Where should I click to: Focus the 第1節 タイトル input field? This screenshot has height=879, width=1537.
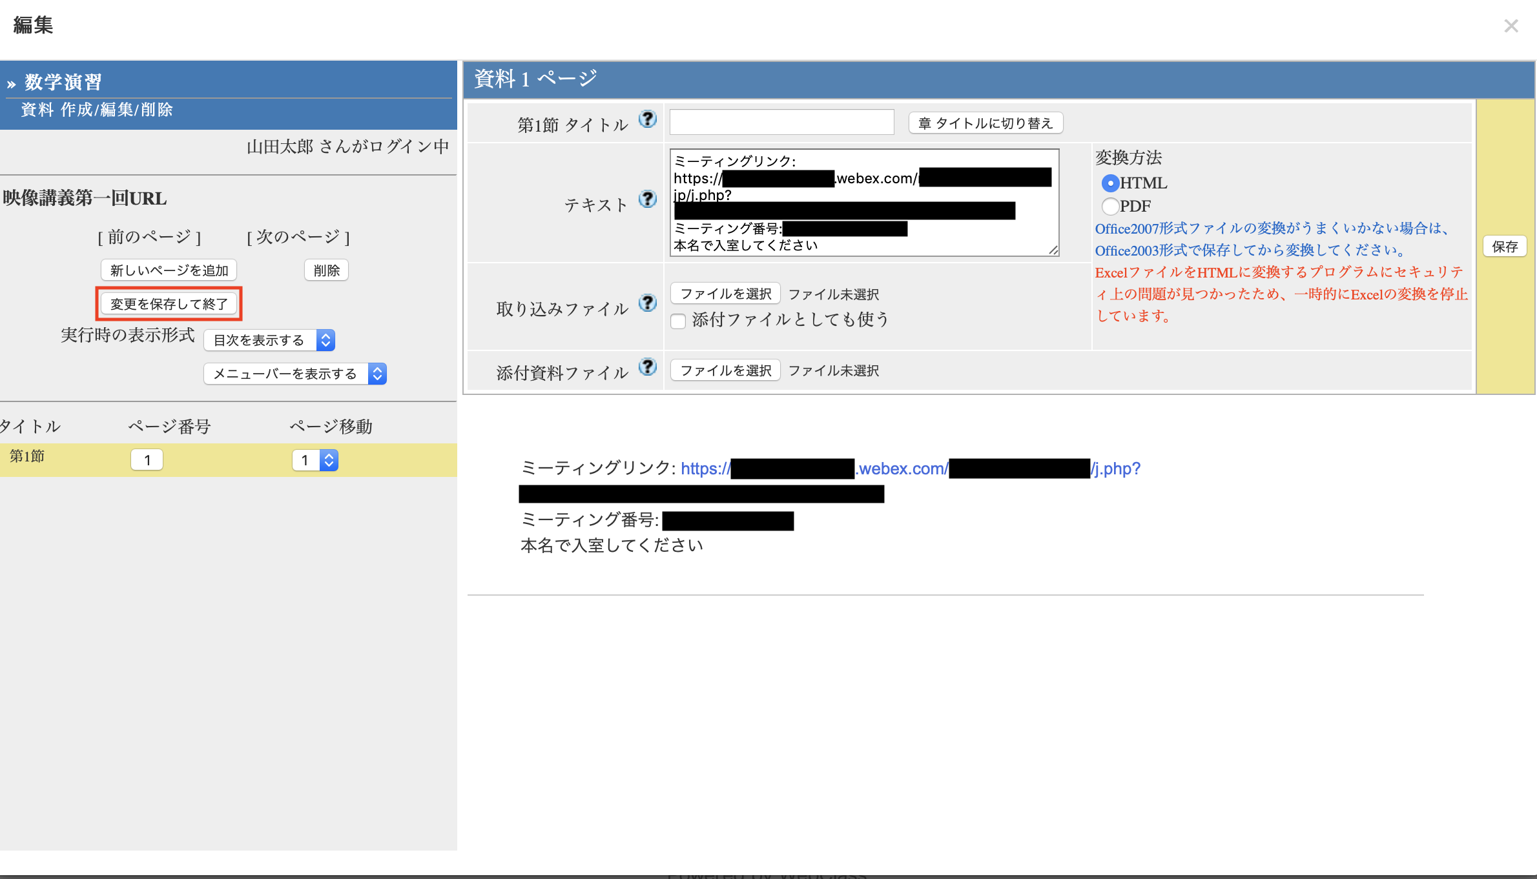tap(781, 122)
